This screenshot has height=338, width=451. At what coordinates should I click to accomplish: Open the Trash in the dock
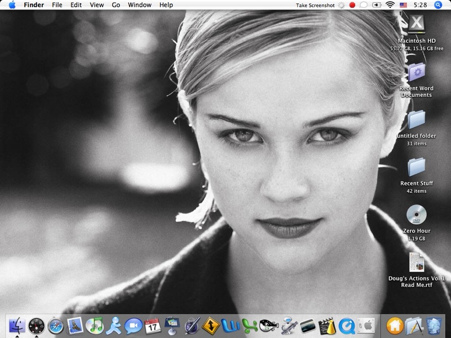pyautogui.click(x=433, y=326)
